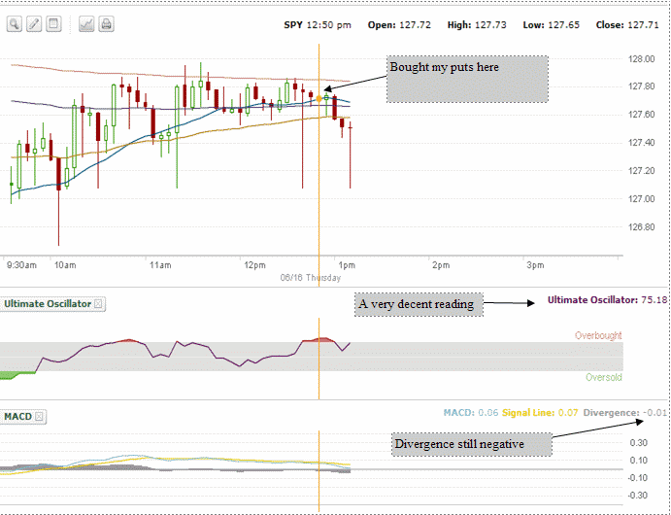Click the 127.60 price axis label
Viewport: 671px width, 515px height.
click(x=642, y=115)
